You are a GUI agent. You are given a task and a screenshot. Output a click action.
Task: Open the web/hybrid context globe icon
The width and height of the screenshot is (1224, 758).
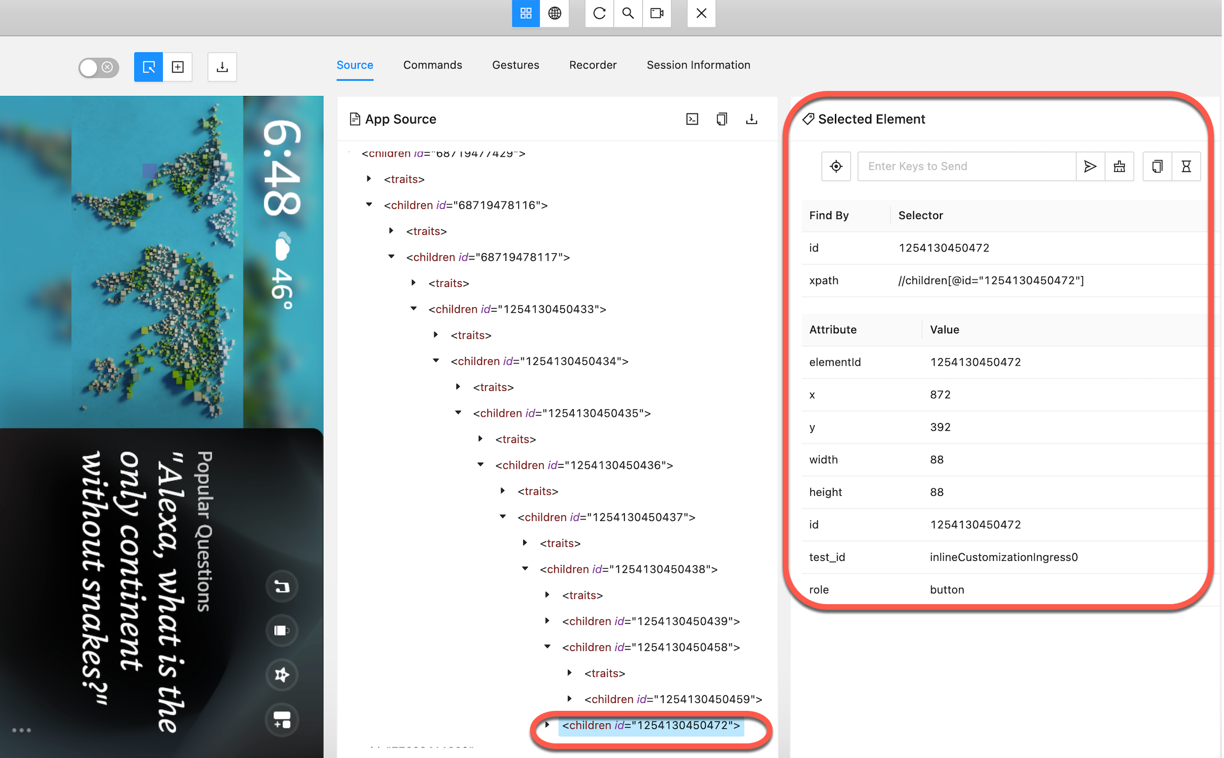tap(555, 13)
